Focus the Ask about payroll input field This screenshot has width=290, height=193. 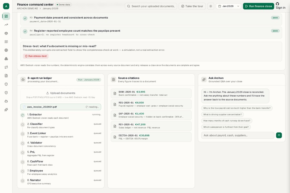238,135
